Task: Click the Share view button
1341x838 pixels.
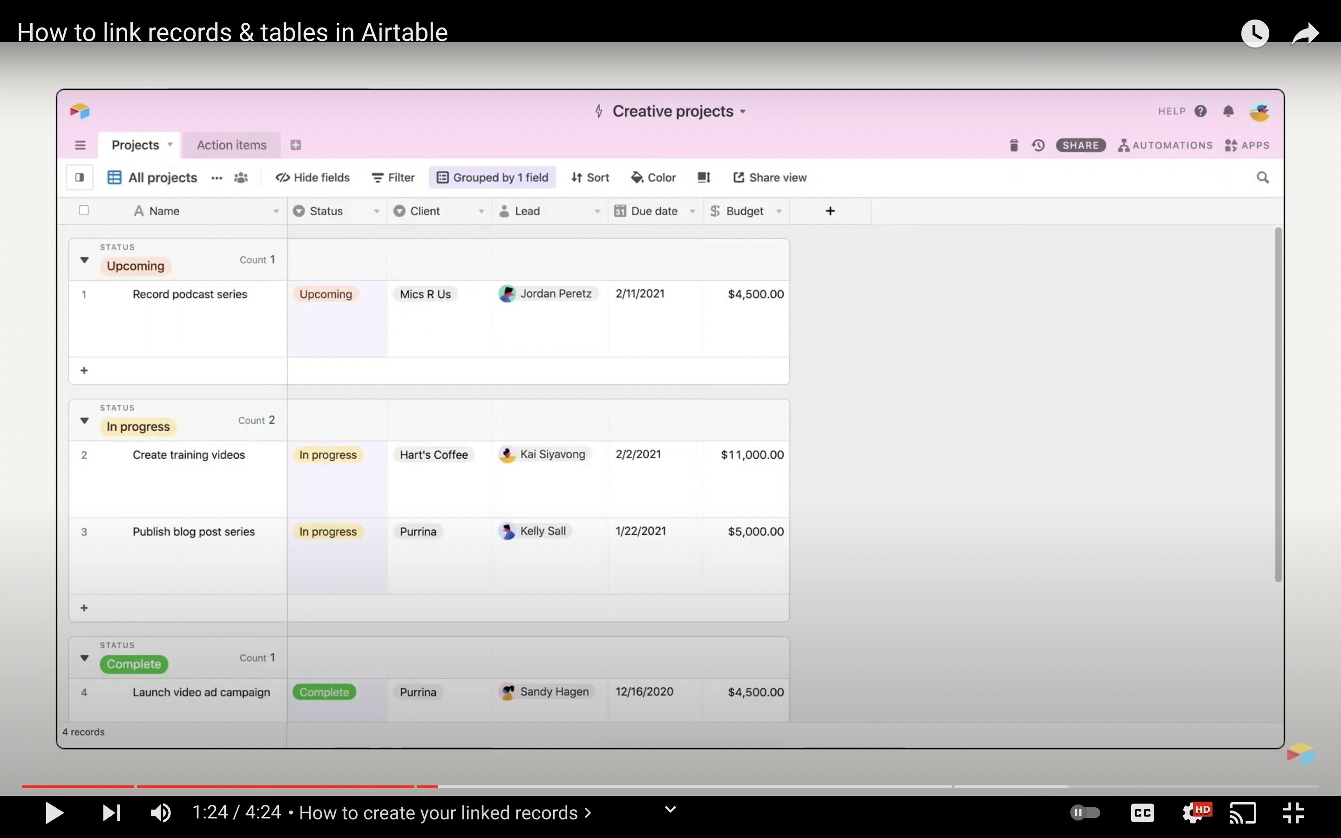Action: click(x=770, y=177)
